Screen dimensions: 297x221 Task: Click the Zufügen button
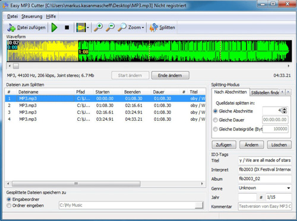pyautogui.click(x=224, y=145)
